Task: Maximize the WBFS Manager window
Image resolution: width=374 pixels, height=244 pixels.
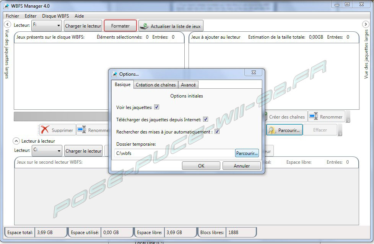Action: [x=347, y=4]
